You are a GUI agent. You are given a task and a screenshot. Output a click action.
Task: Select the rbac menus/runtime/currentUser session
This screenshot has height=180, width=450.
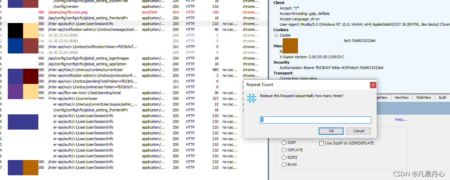click(134, 70)
